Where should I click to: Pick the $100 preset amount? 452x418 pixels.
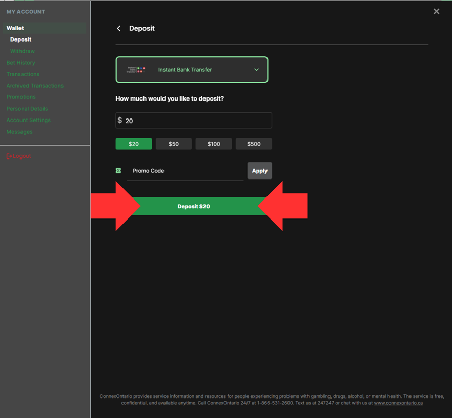214,144
